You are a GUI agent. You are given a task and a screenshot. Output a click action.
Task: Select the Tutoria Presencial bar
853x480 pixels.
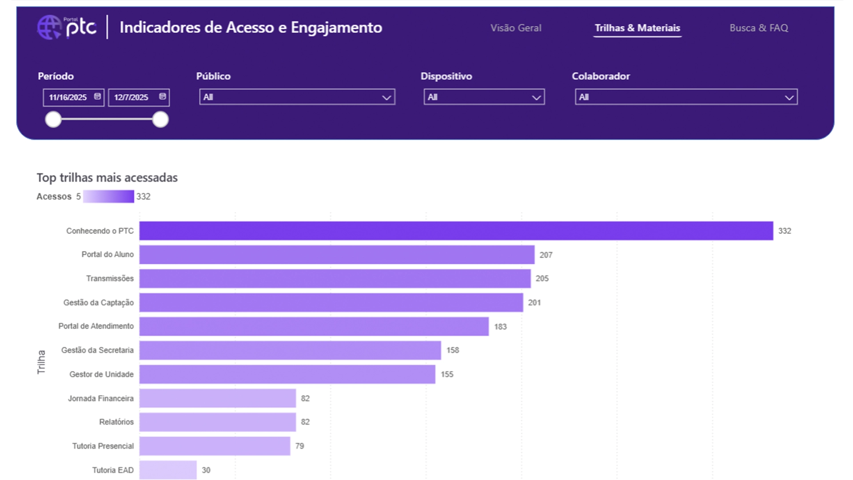click(215, 446)
